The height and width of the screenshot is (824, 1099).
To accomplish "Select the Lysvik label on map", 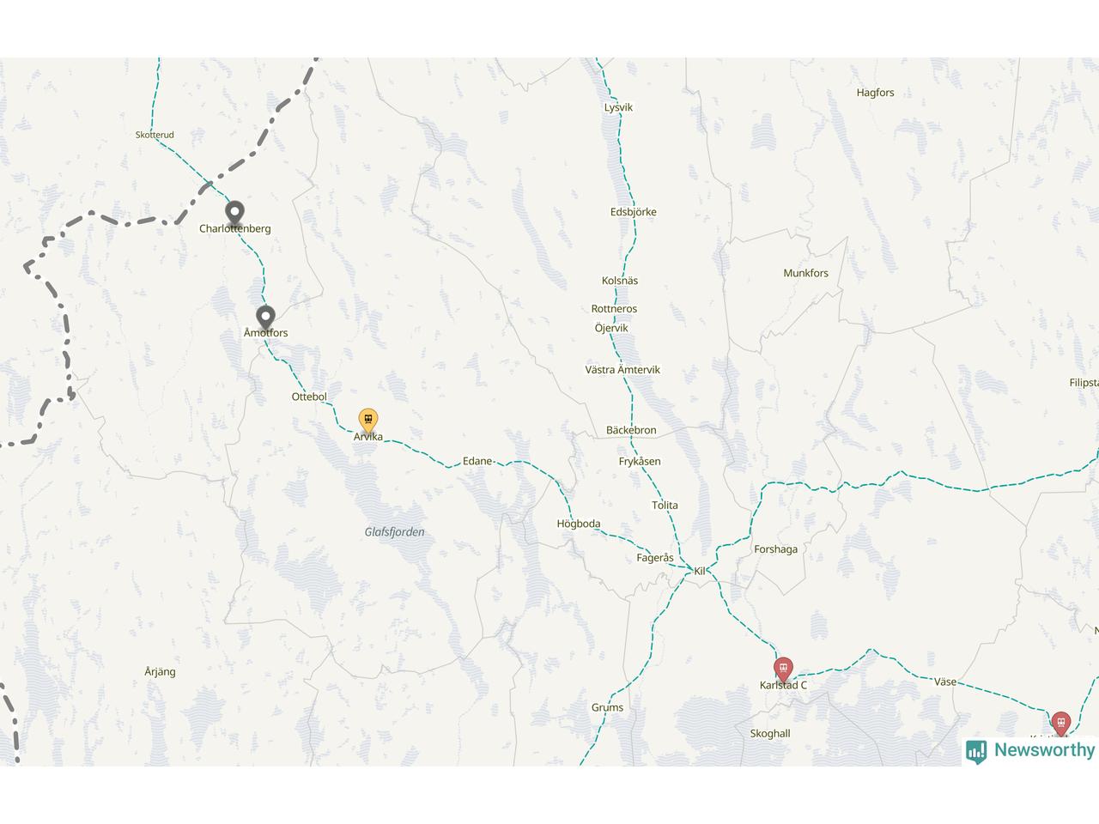I will pyautogui.click(x=618, y=107).
